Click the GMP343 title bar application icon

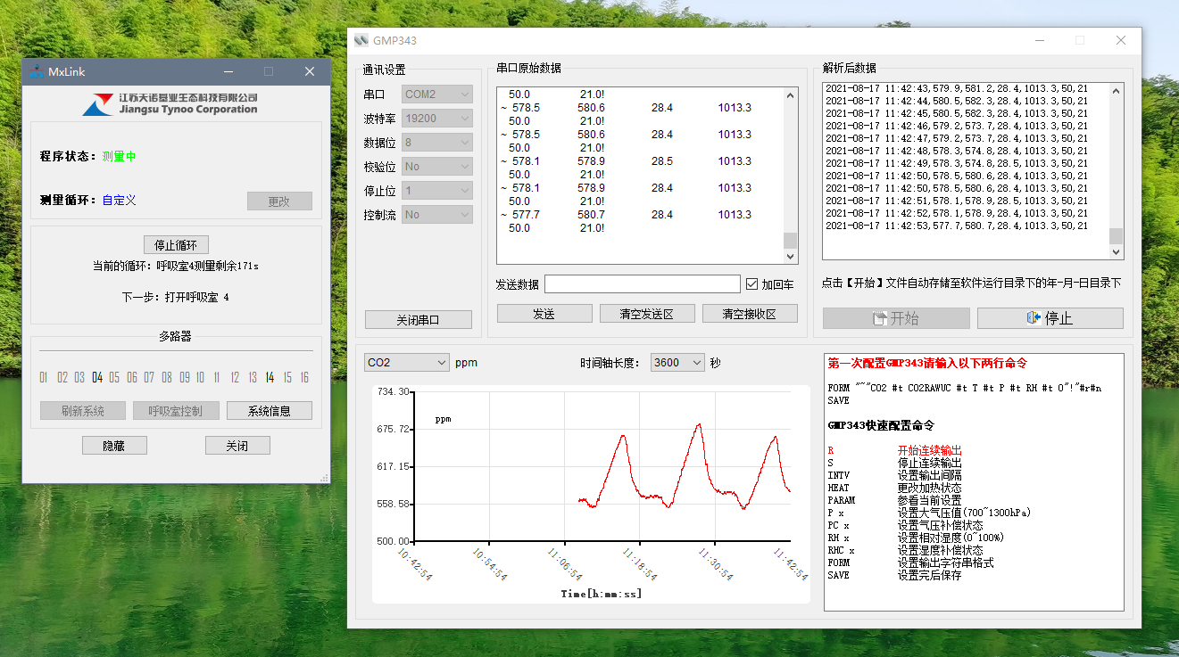361,40
